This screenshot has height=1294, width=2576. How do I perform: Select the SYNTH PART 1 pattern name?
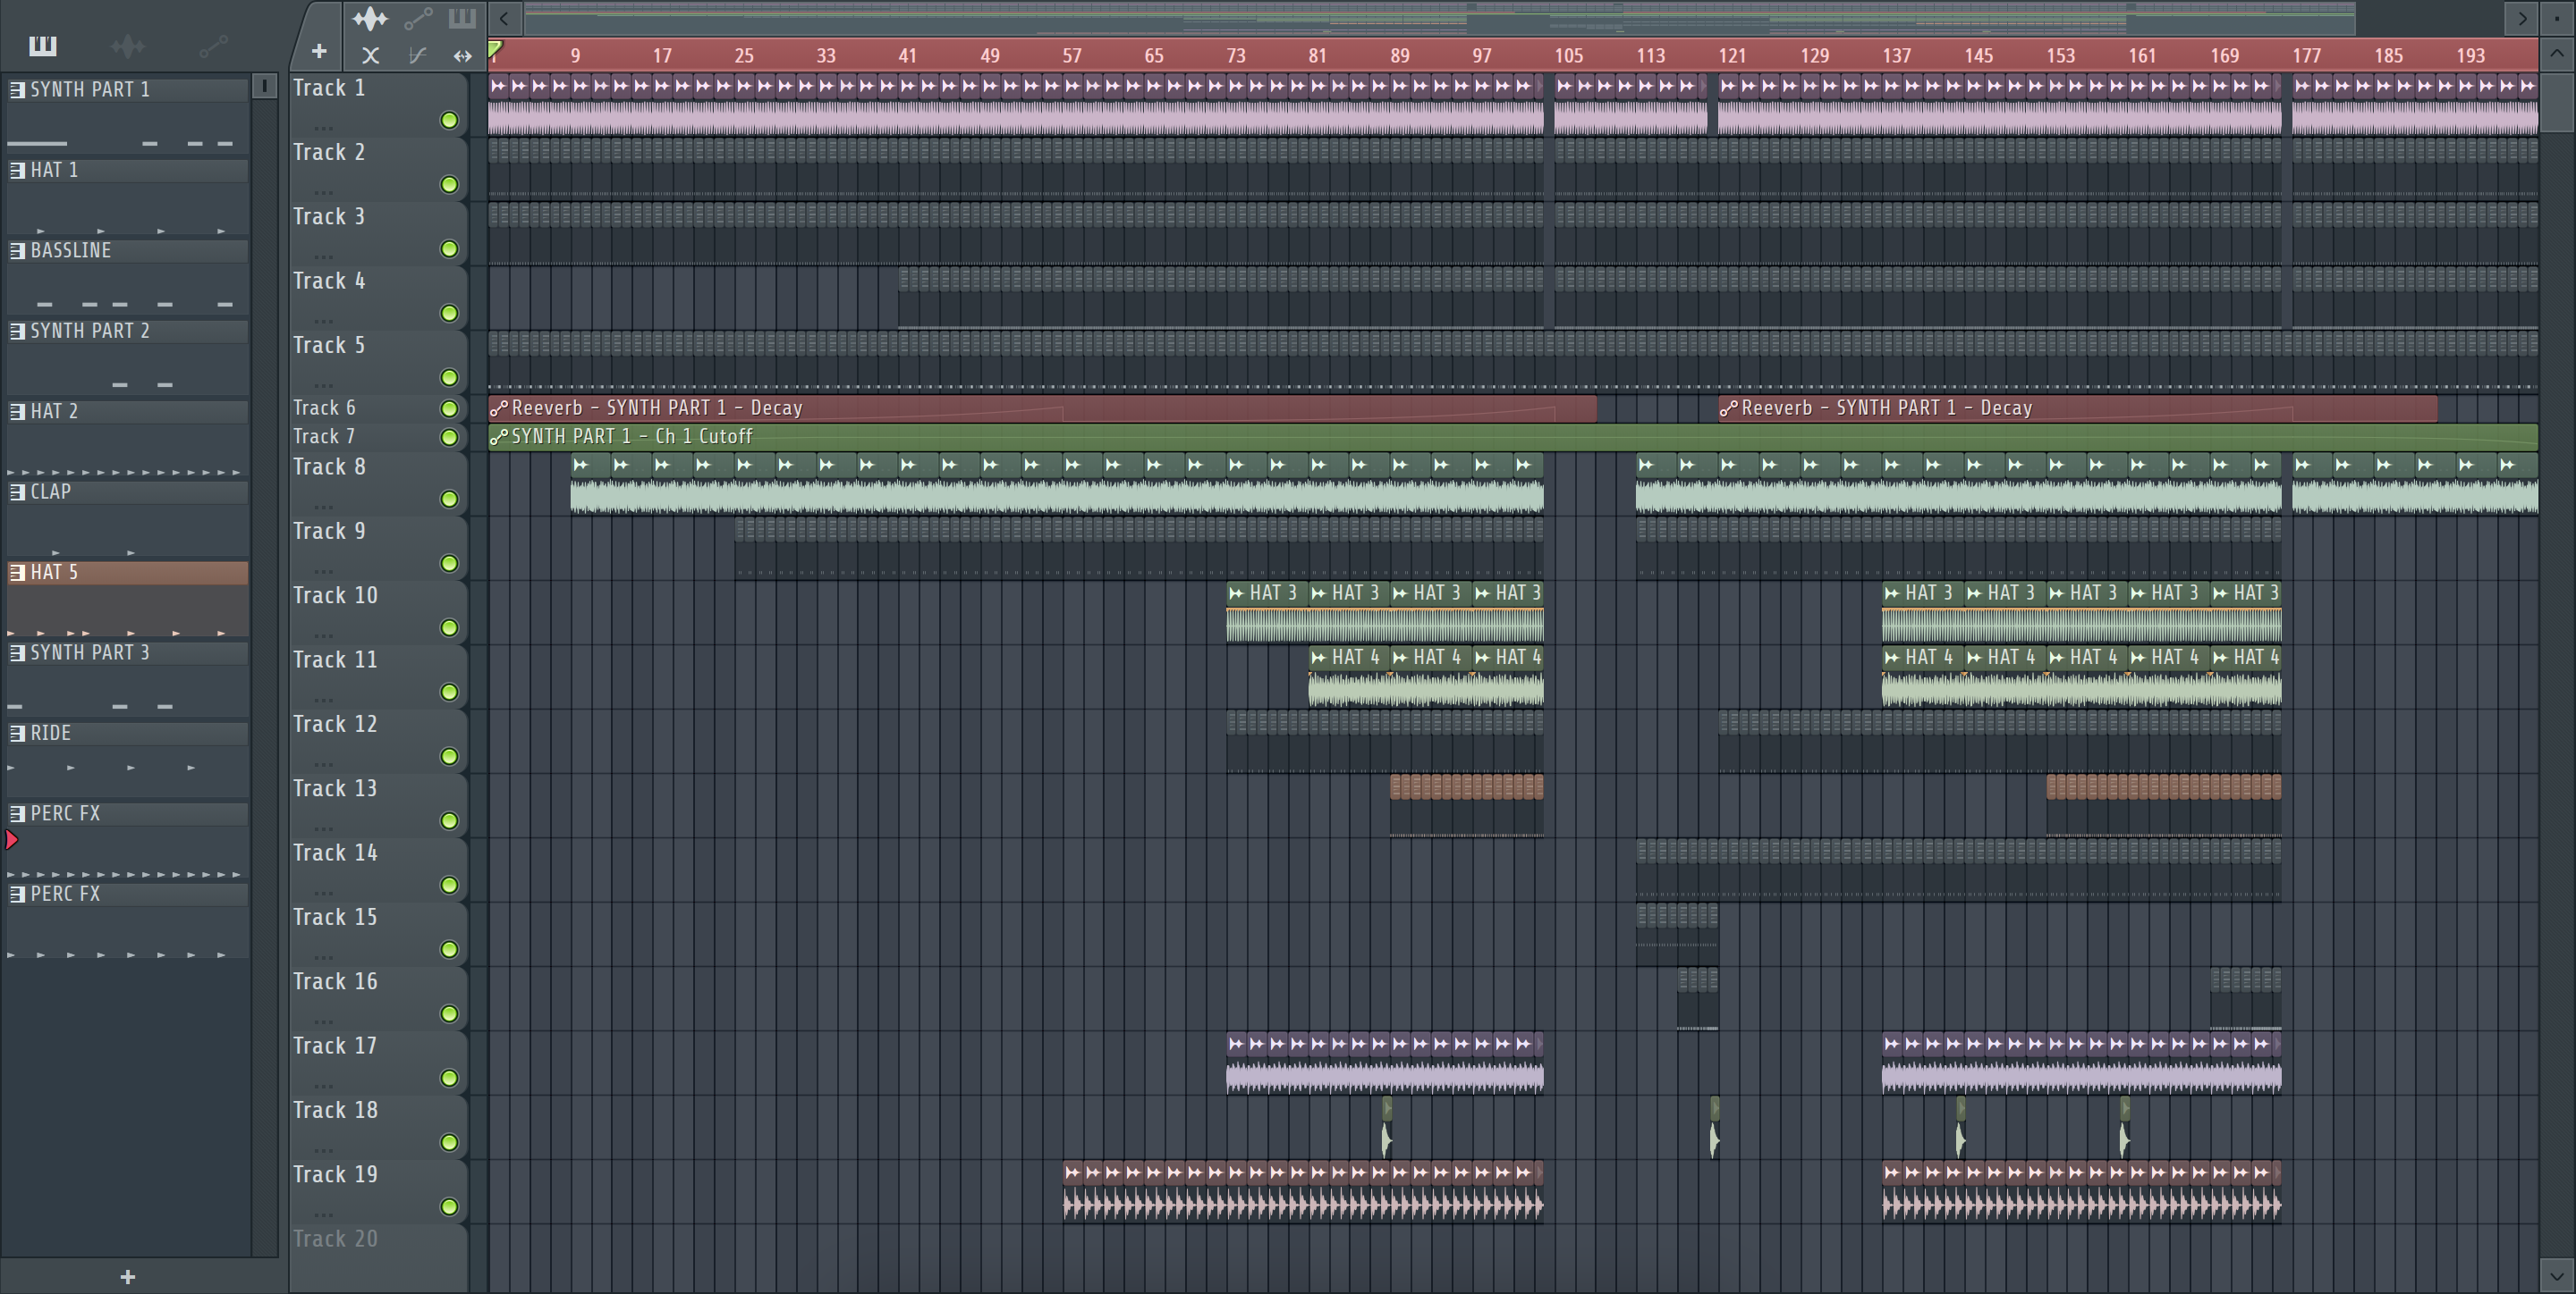[x=90, y=90]
